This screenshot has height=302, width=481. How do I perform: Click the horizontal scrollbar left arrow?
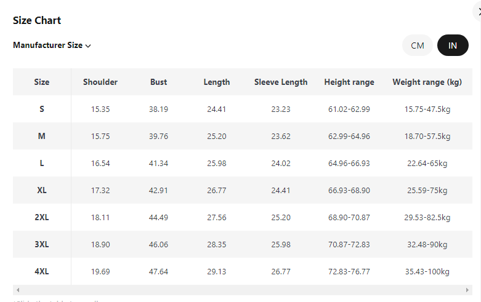[x=18, y=290]
